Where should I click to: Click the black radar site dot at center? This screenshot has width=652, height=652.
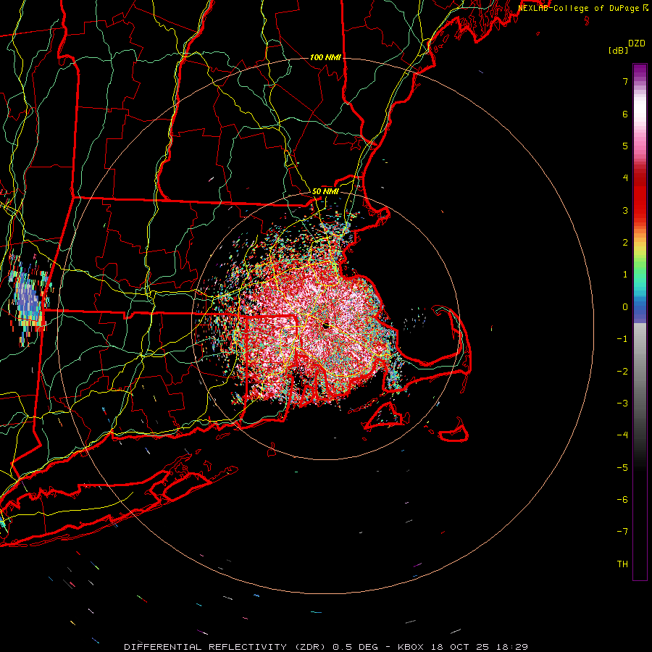pos(326,326)
